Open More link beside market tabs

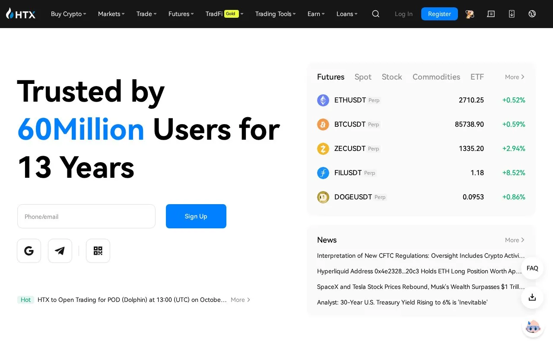click(x=515, y=77)
